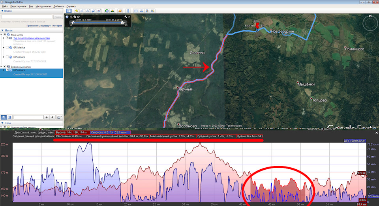Click the north-up compass navigation ring
This screenshot has height=206, width=379.
click(x=370, y=24)
